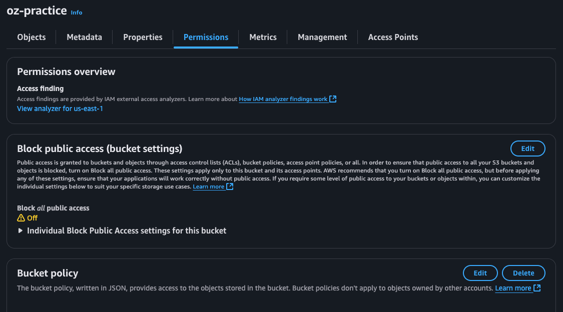This screenshot has height=312, width=563.
Task: Click Learn more in Bucket policy section
Action: pyautogui.click(x=513, y=288)
